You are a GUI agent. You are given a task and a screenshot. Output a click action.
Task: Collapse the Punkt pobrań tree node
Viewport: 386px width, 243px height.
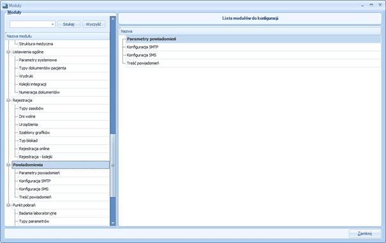tap(8, 205)
